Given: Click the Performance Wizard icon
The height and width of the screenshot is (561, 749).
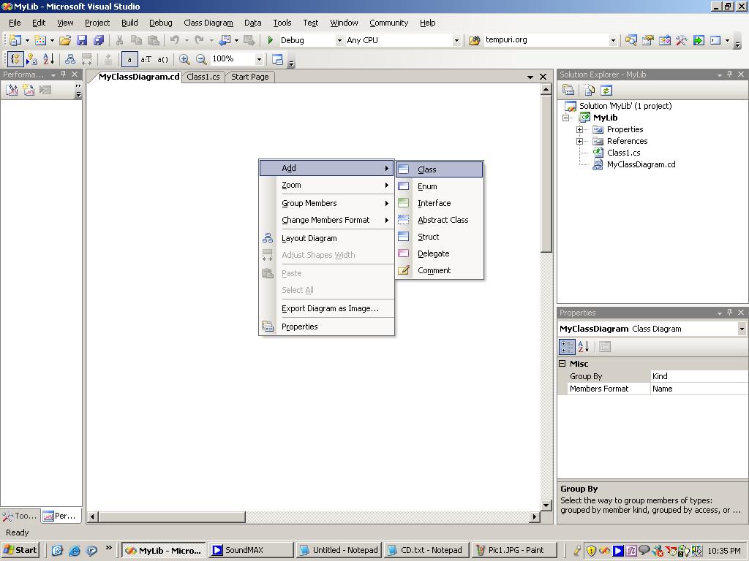Looking at the screenshot, I should click(x=12, y=90).
